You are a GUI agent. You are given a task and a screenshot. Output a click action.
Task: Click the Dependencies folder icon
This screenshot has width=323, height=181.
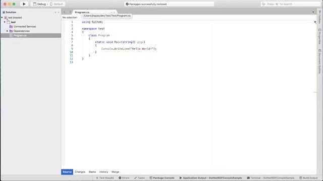11,31
